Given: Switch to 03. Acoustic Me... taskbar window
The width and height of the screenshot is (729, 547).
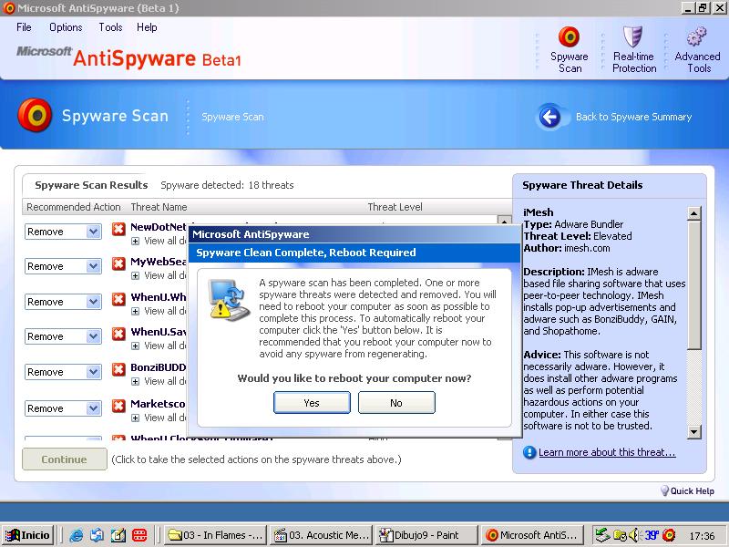Looking at the screenshot, I should 322,535.
